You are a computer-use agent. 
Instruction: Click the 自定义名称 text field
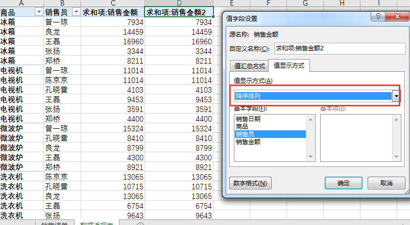(339, 48)
